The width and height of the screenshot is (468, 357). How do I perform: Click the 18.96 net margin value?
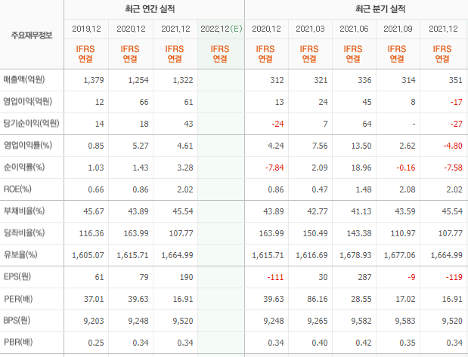pos(361,168)
